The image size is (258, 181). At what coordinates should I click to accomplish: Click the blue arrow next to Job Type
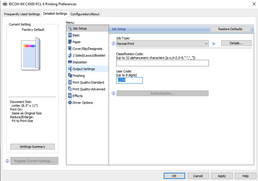[x=214, y=44]
